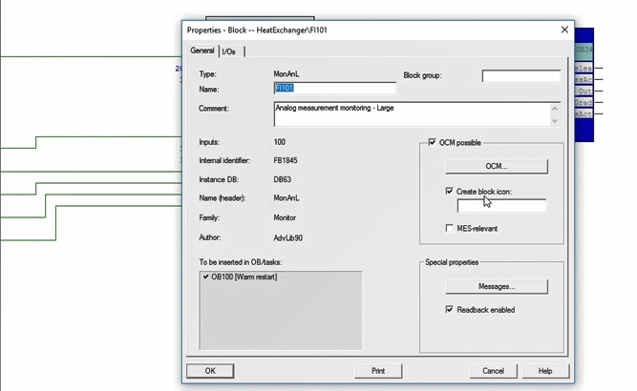Click the Name field containing FI101
This screenshot has height=391, width=637.
coord(335,88)
